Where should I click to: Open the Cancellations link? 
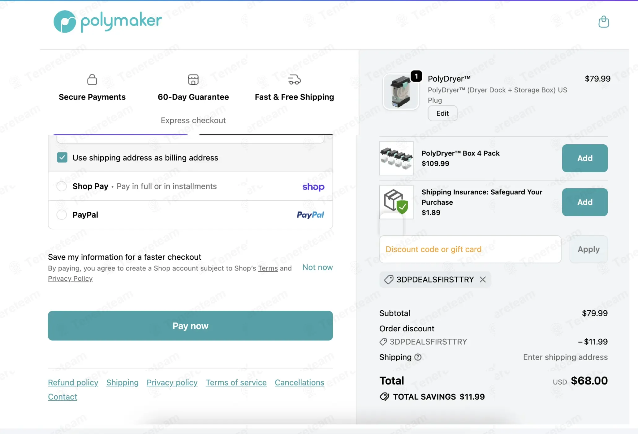tap(300, 382)
